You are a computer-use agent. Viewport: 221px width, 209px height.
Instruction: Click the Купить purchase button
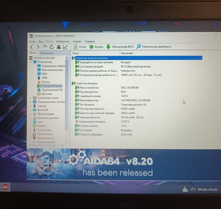[x=96, y=47]
